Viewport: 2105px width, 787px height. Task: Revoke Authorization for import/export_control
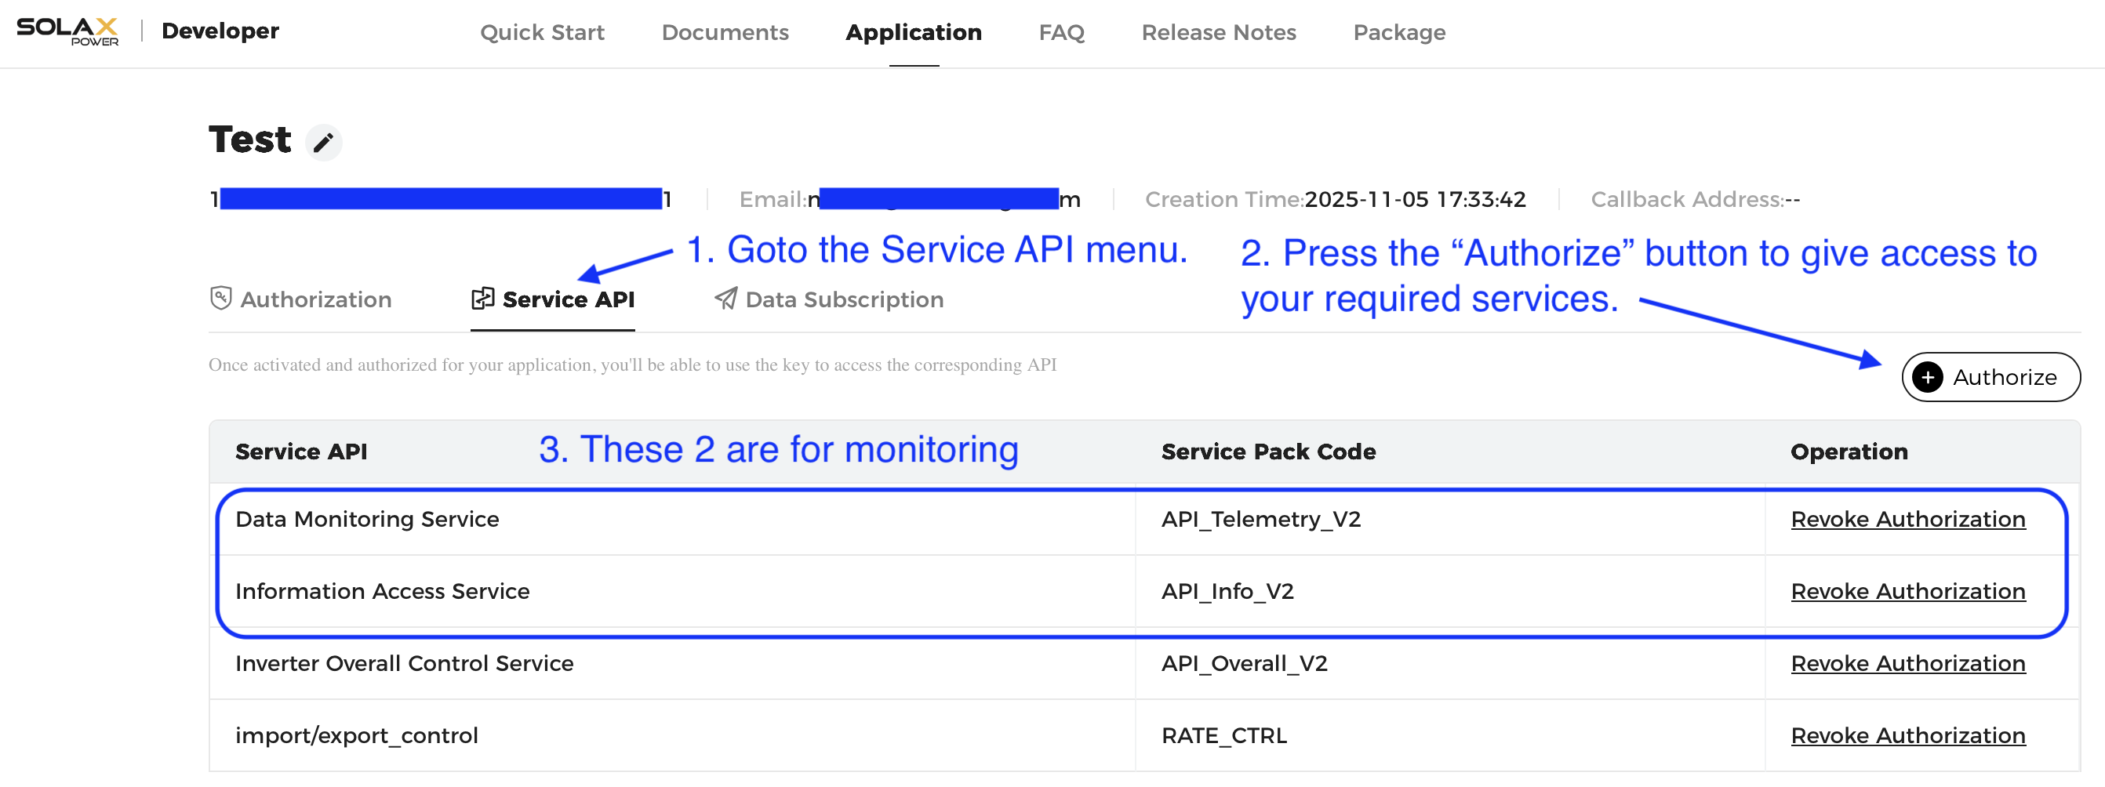(1908, 735)
